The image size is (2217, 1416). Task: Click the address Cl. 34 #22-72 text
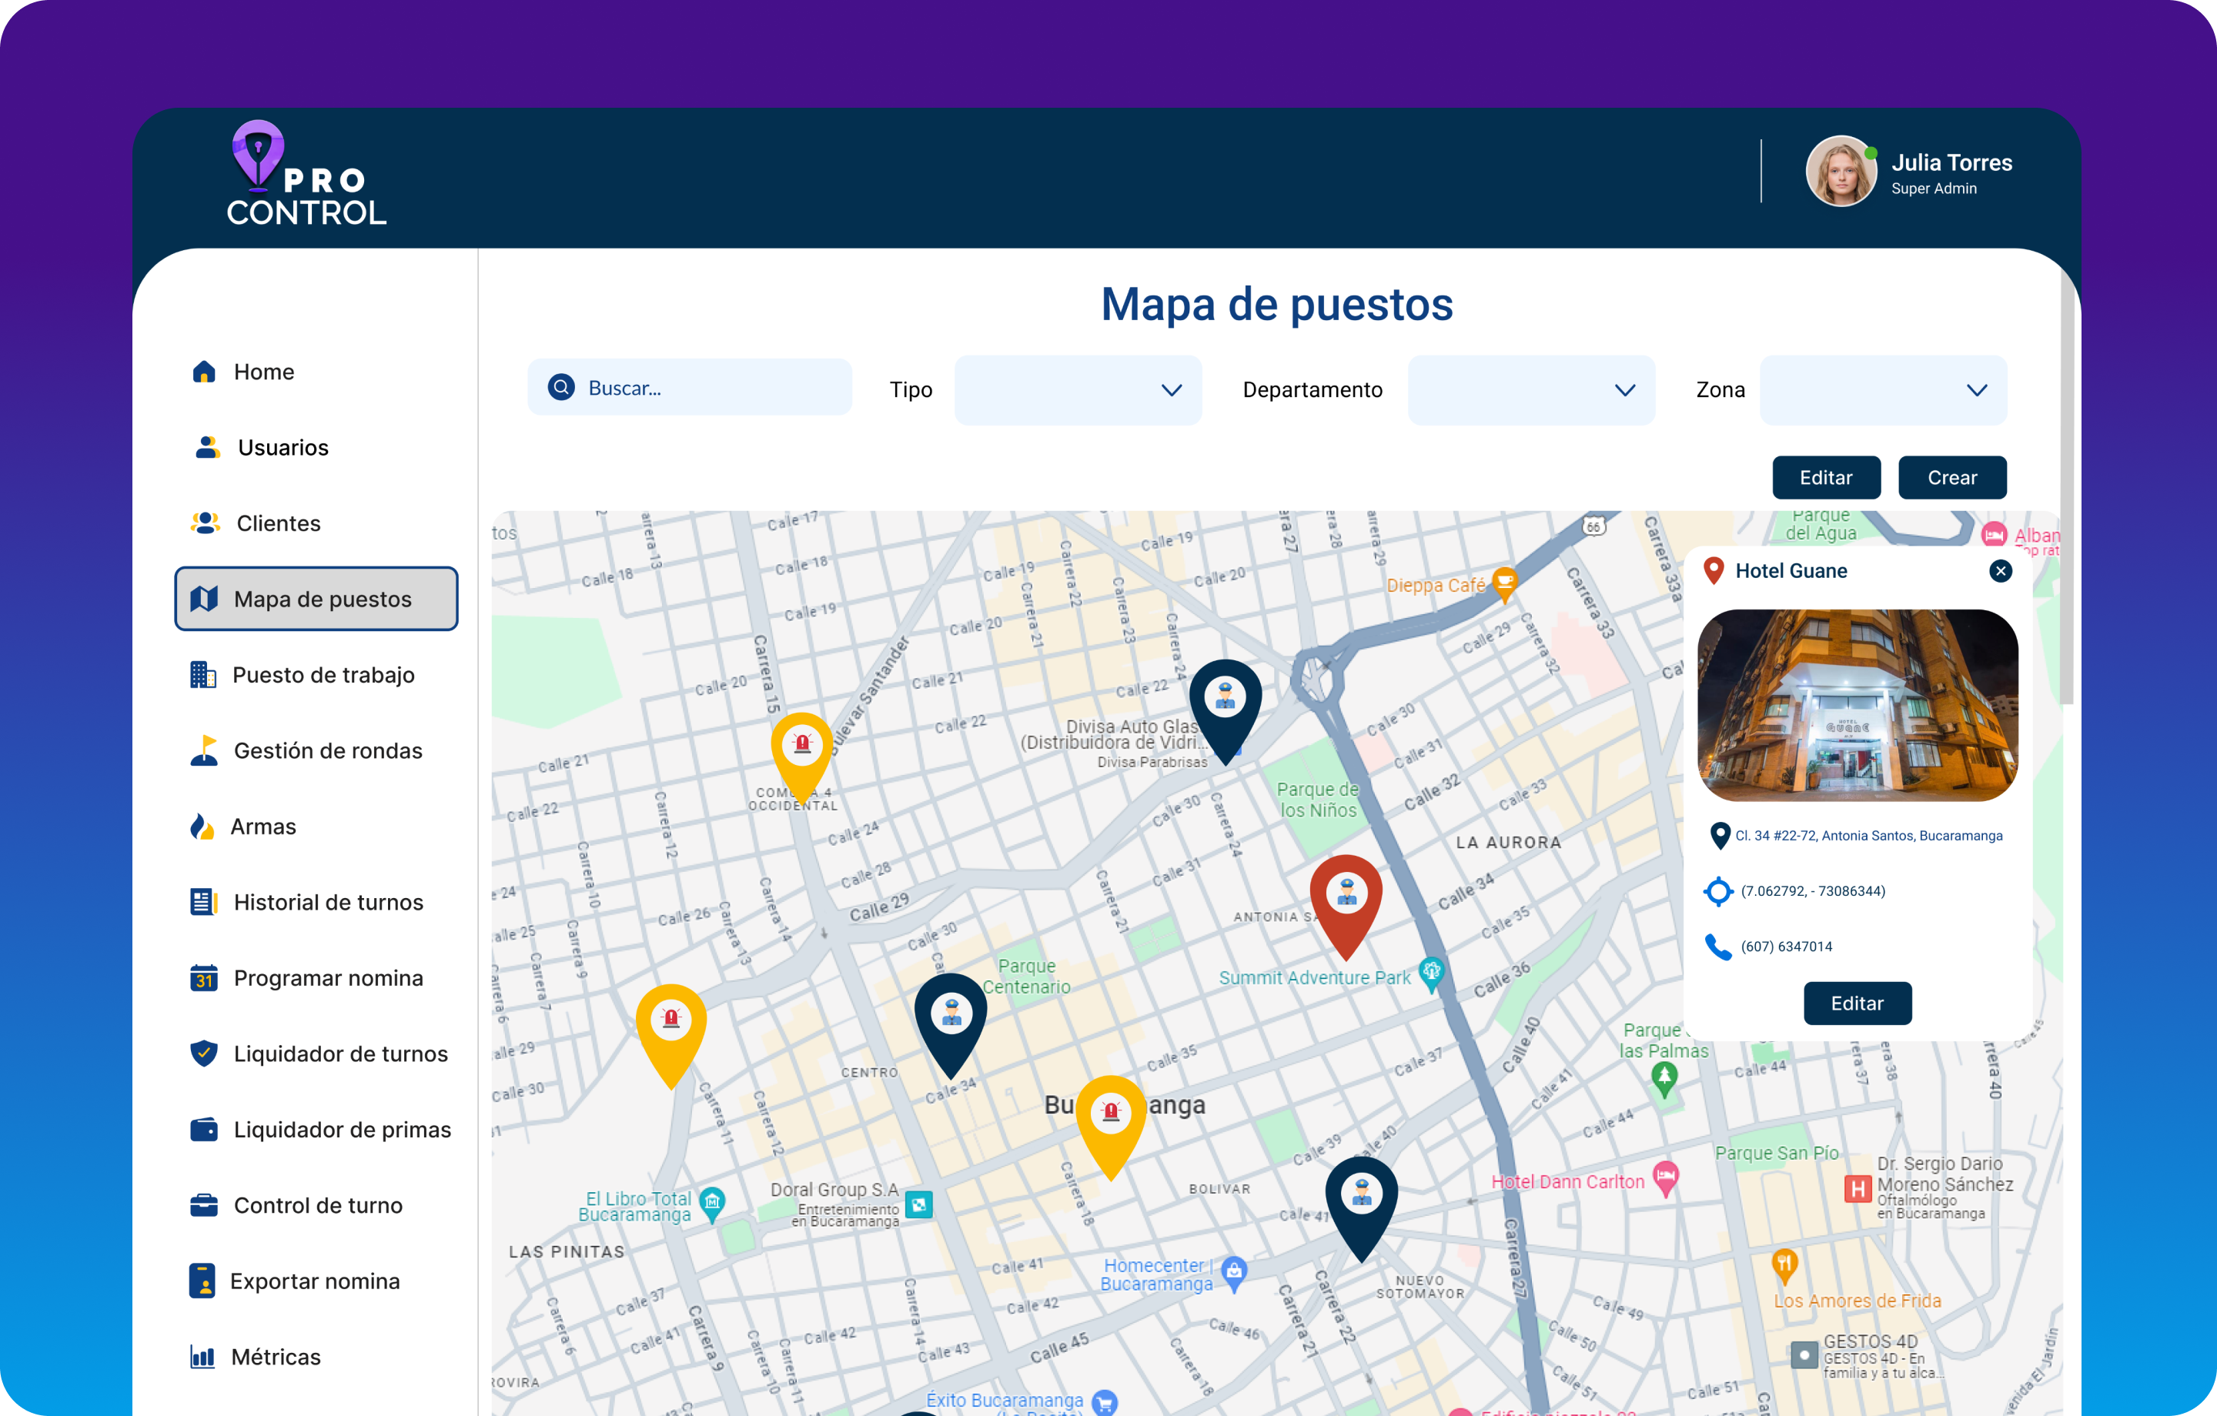[1868, 836]
